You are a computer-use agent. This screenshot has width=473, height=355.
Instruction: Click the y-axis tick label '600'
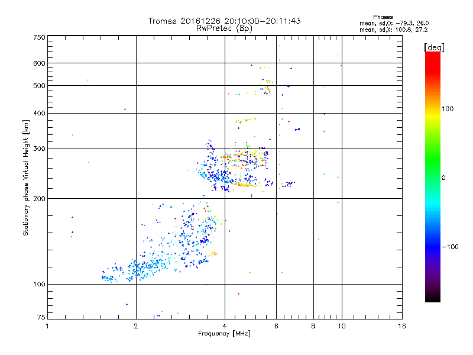[x=40, y=63]
